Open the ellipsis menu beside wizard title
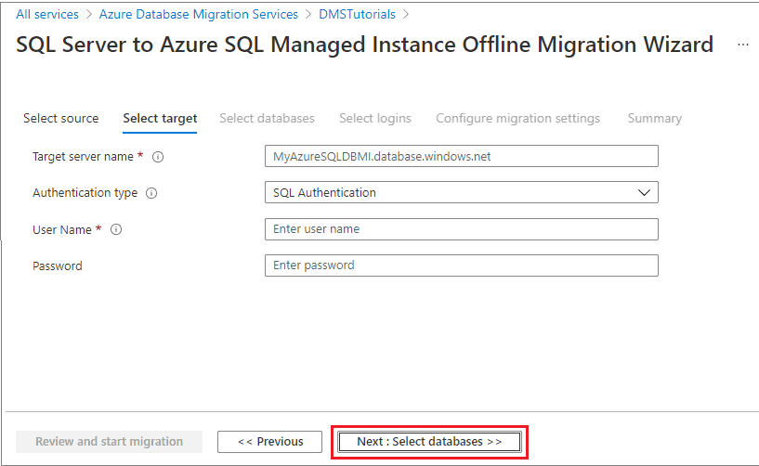This screenshot has height=466, width=759. [x=742, y=45]
